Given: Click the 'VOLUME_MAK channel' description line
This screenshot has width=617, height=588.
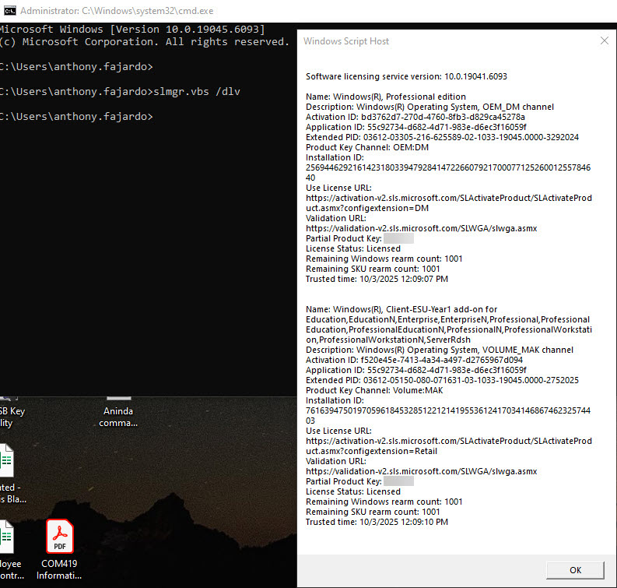Looking at the screenshot, I should pos(440,350).
